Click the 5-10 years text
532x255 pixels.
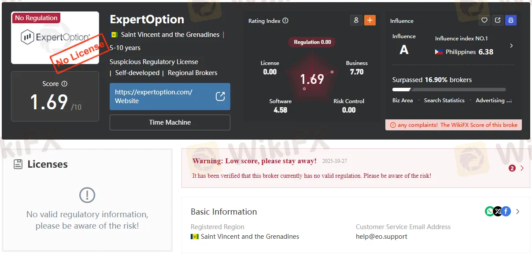125,47
